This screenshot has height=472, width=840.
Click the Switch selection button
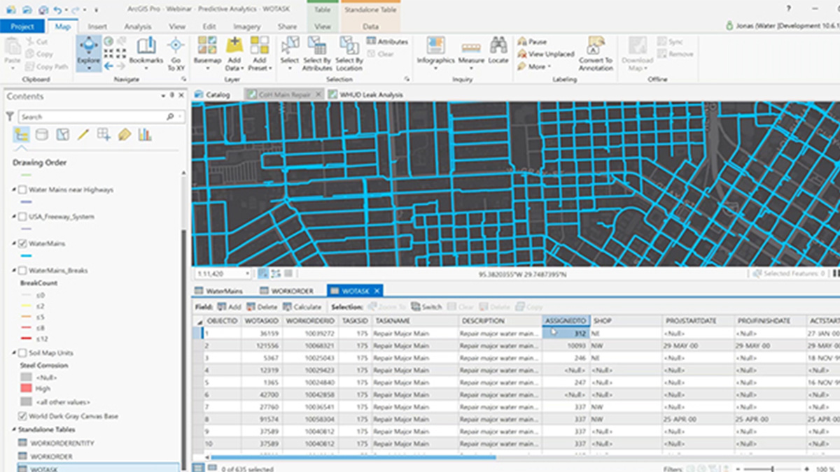[426, 307]
